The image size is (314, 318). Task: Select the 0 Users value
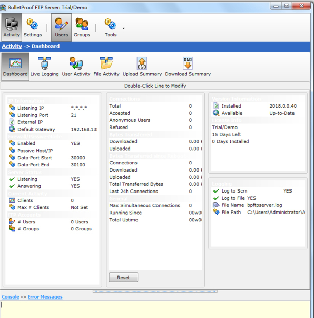pos(80,222)
